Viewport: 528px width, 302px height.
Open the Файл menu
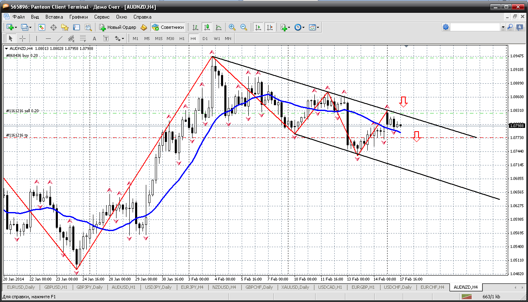[19, 17]
